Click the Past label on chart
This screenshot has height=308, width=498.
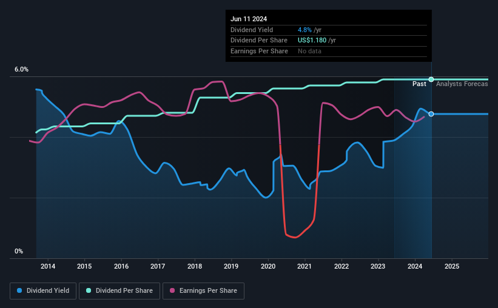click(419, 84)
